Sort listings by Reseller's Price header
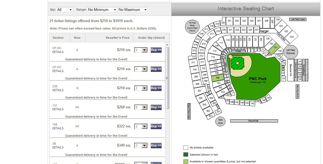 tap(118, 38)
